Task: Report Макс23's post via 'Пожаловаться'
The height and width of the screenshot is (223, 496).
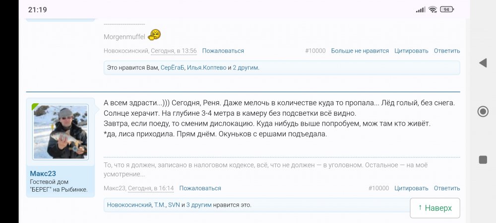Action: point(200,188)
